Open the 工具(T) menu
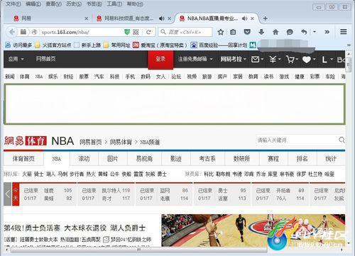The image size is (355, 256). [x=114, y=4]
